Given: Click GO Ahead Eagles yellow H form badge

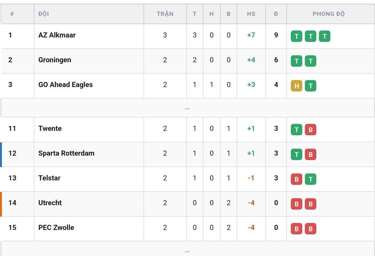Looking at the screenshot, I should (297, 86).
